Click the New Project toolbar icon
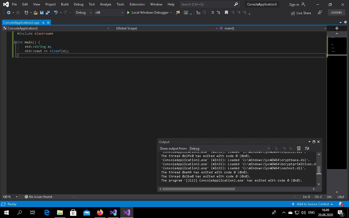Screen dimensions: 349x218 pyautogui.click(x=26, y=13)
